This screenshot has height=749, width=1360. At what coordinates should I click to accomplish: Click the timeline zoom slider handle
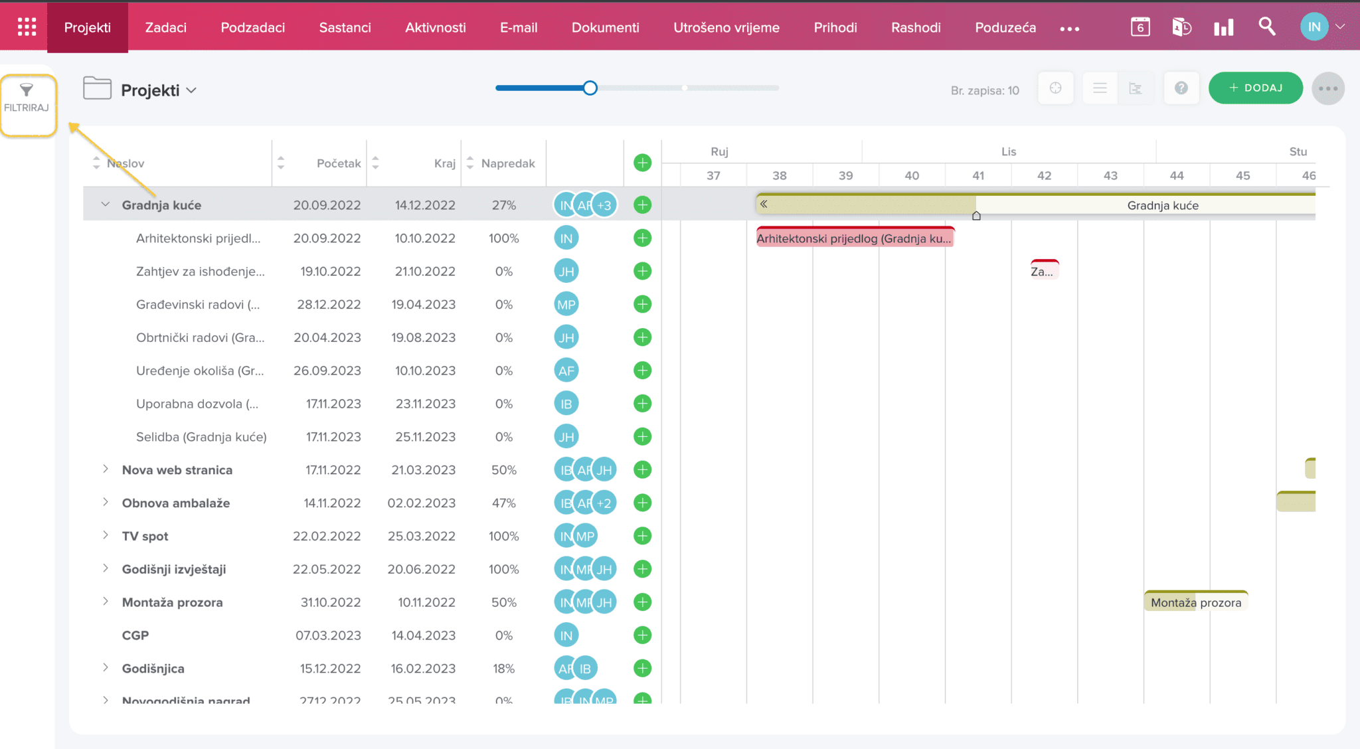click(x=590, y=88)
